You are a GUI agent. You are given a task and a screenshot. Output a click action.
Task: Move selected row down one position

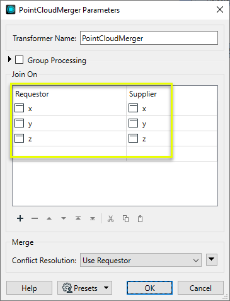click(x=64, y=218)
